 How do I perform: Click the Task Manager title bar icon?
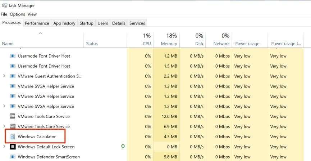4,6
